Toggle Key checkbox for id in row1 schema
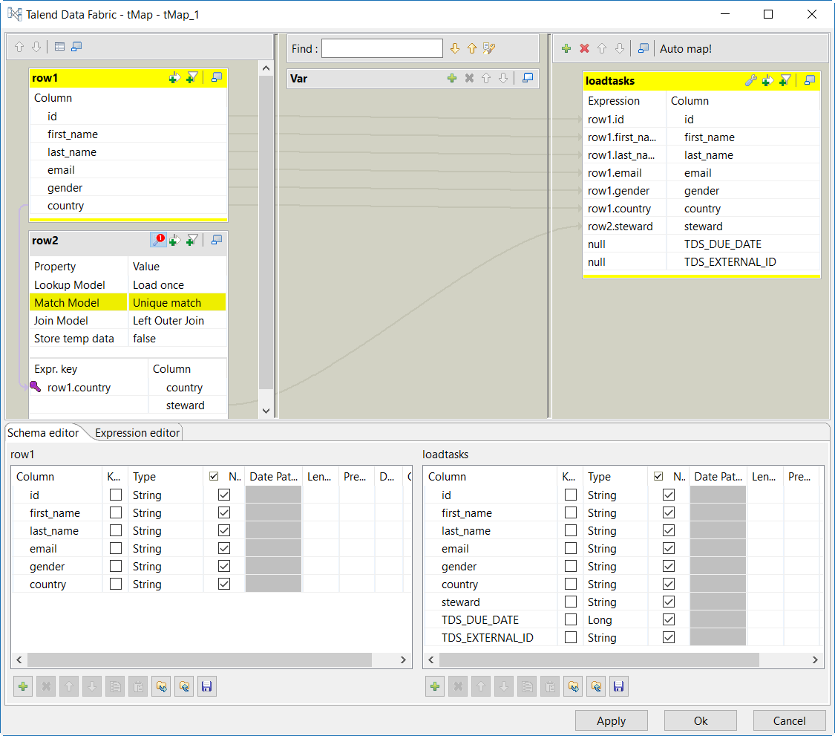835x736 pixels. click(x=116, y=495)
